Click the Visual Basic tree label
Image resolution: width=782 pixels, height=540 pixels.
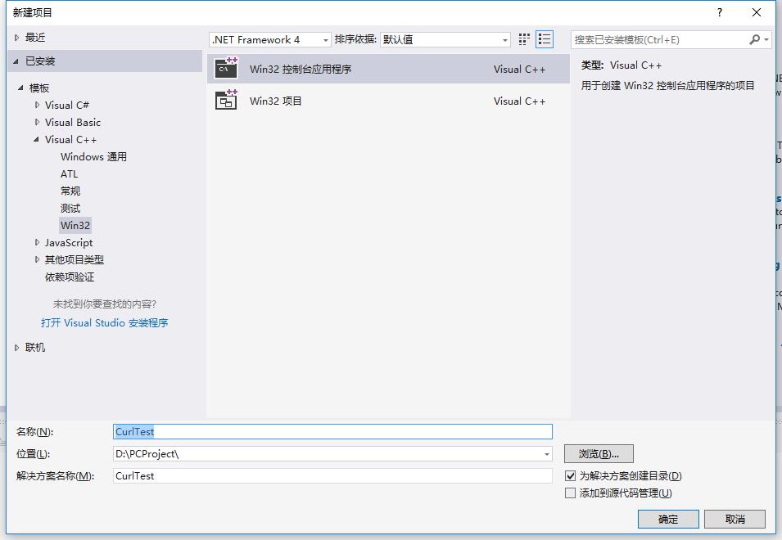tap(73, 122)
